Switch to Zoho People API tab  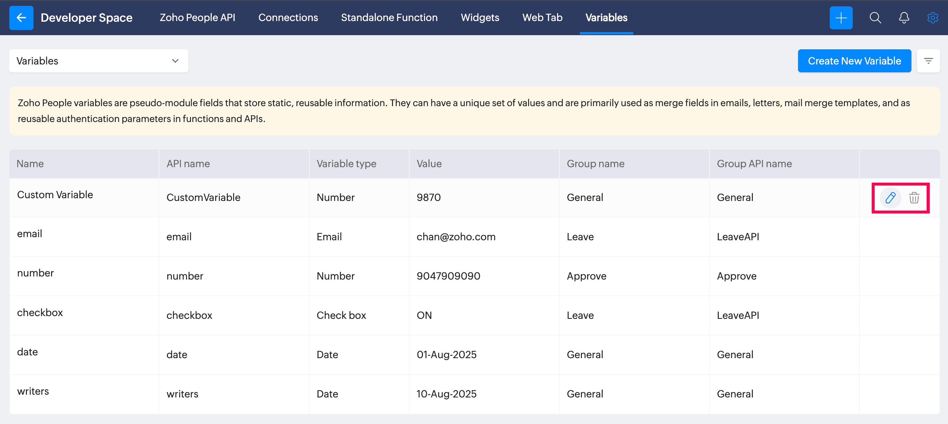click(197, 18)
